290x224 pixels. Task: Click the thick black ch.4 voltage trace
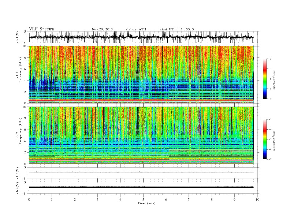coord(141,187)
